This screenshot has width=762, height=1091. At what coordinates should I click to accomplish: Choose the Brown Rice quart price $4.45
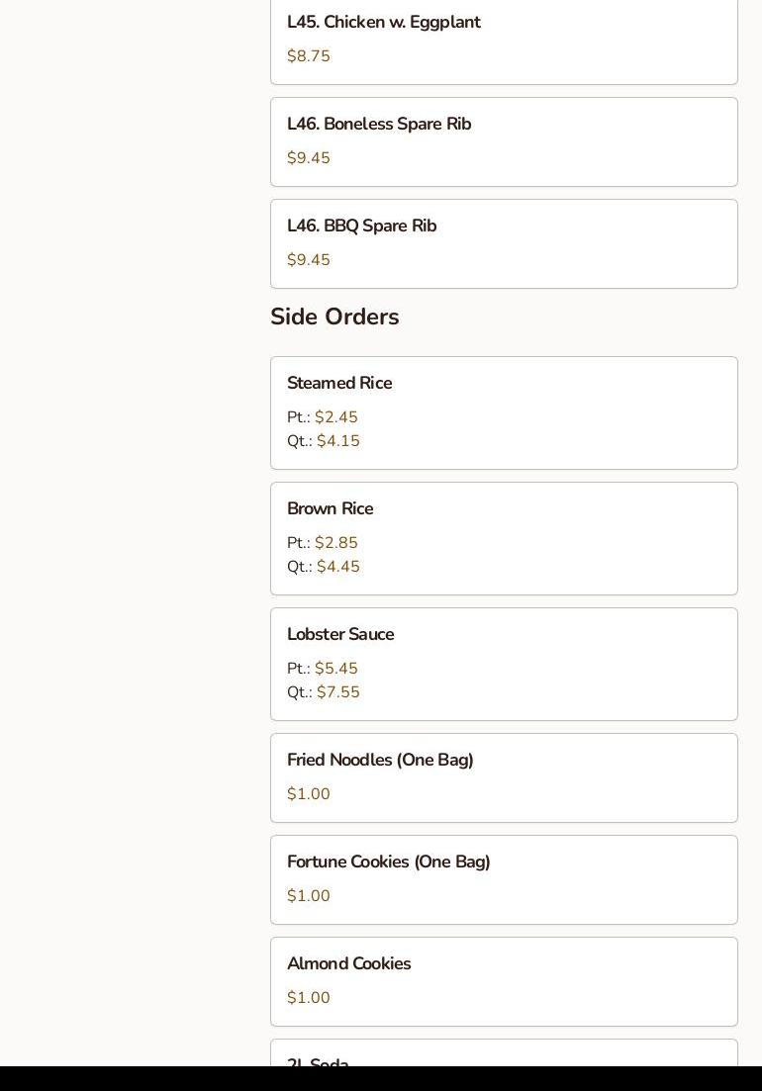click(338, 567)
